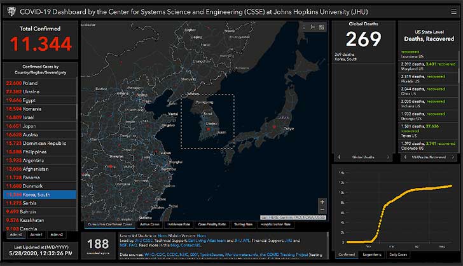This screenshot has height=266, width=463.
Task: Deselect highlighted Korea, South row
Action: (40, 195)
